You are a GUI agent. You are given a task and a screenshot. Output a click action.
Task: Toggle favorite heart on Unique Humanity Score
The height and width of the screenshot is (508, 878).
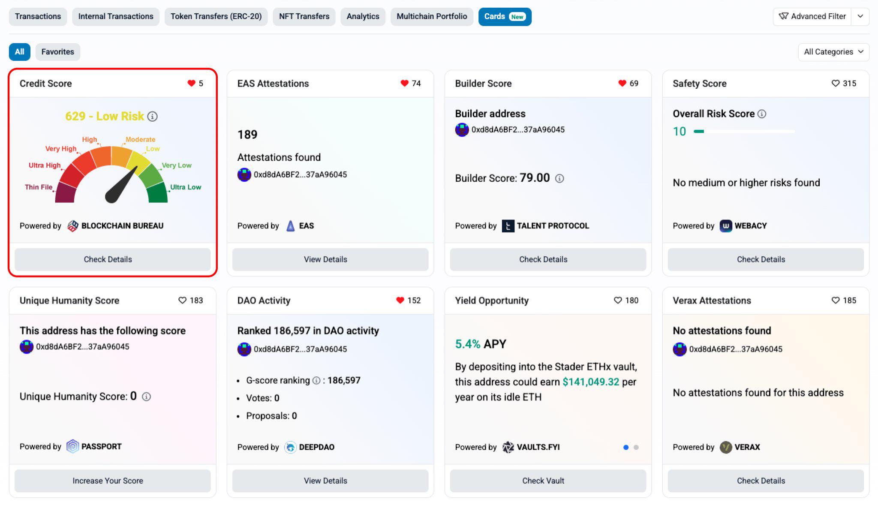182,300
